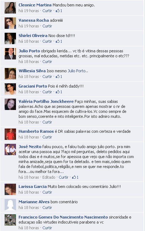Click Curtir under Vanessa Rocha's comment
145x231 pixels.
point(47,26)
